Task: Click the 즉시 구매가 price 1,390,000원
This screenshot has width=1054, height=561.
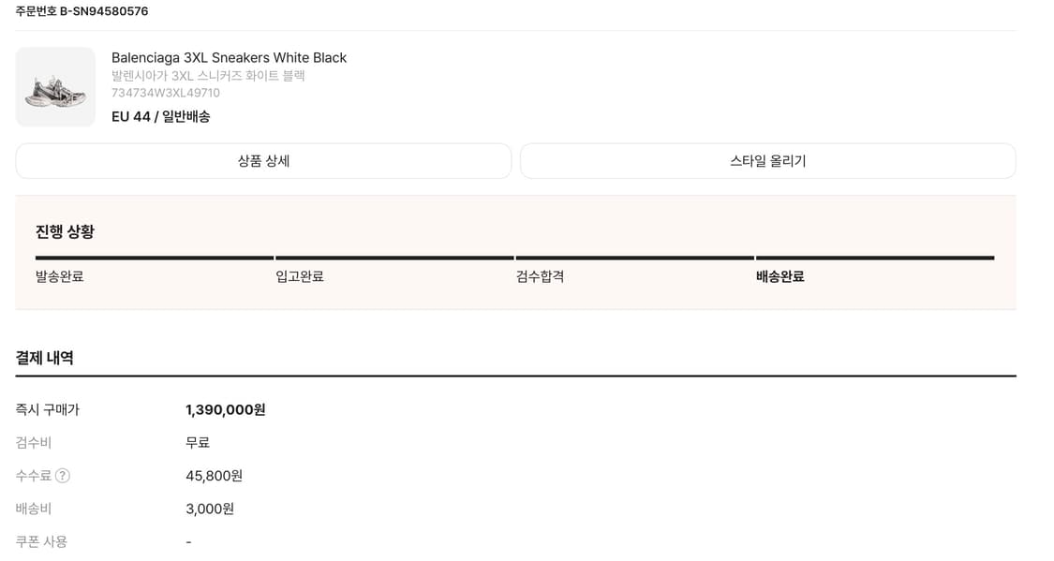Action: pyautogui.click(x=226, y=409)
